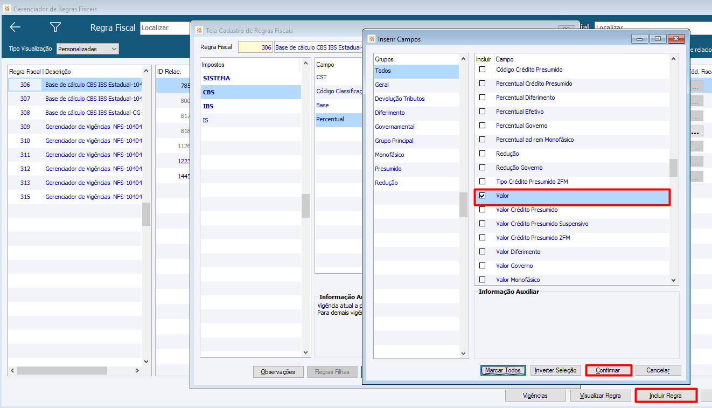Select CBS in the Impostos list
This screenshot has height=408, width=712.
click(x=250, y=92)
